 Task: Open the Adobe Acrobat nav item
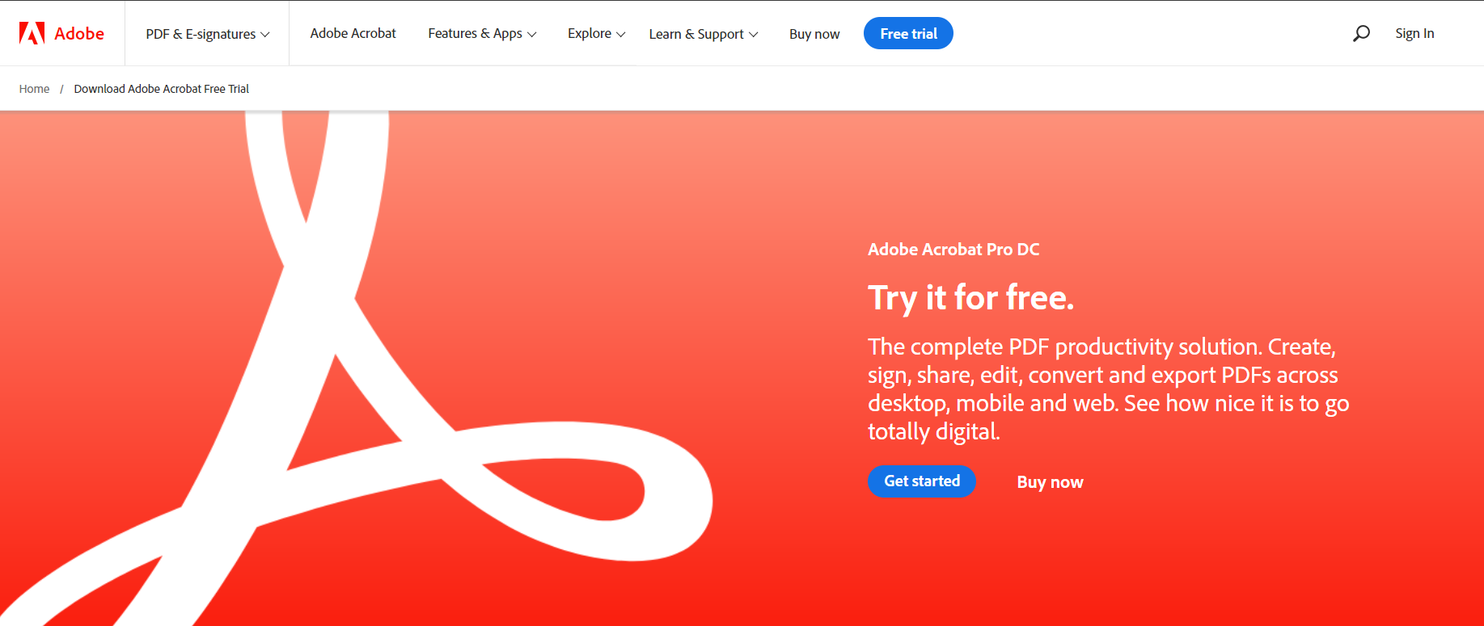353,33
